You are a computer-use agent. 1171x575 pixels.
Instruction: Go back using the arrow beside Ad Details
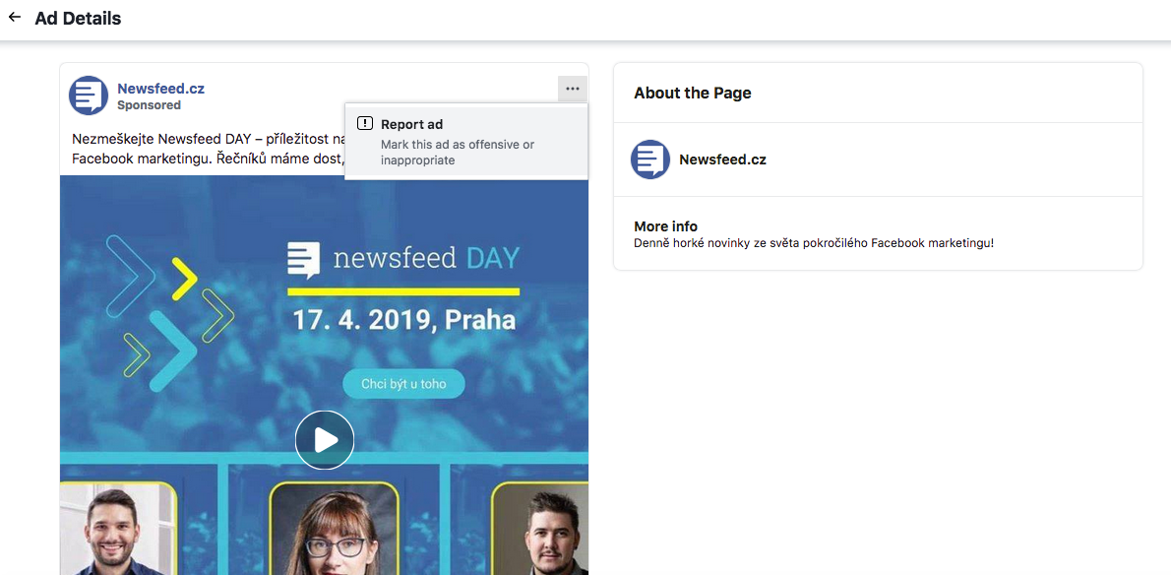pyautogui.click(x=14, y=17)
